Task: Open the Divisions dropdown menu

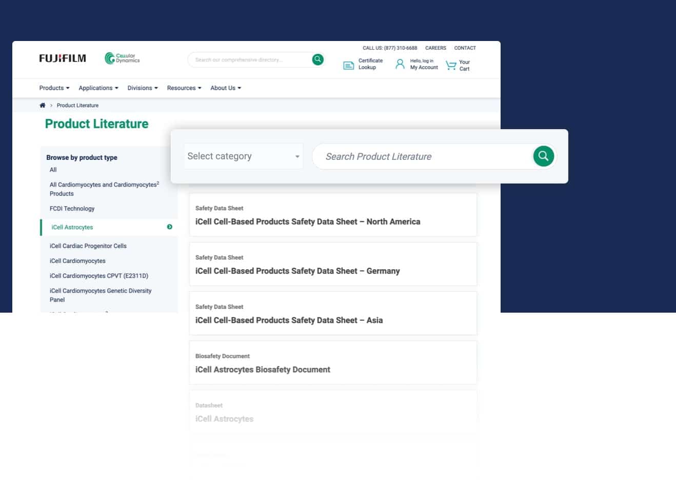Action: tap(143, 88)
